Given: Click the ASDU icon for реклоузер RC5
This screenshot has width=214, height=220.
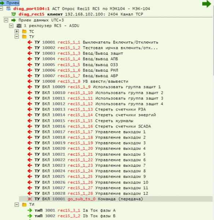Looking at the screenshot, I should click(19, 26).
